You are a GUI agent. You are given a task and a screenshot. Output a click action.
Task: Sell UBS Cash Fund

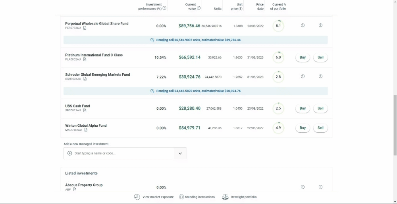pyautogui.click(x=320, y=108)
